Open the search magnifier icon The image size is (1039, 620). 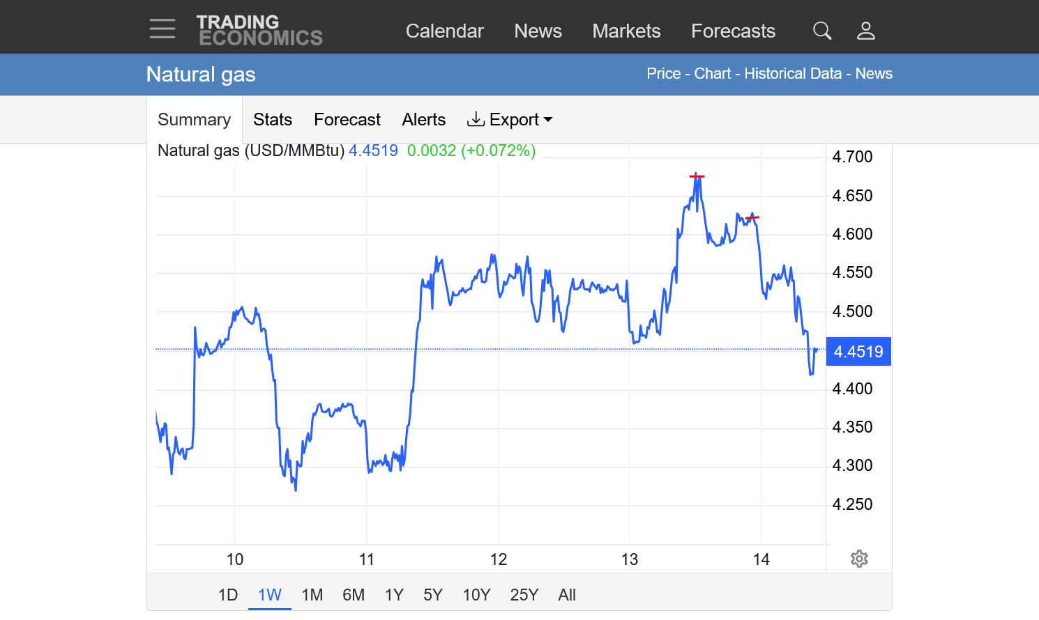pyautogui.click(x=822, y=31)
